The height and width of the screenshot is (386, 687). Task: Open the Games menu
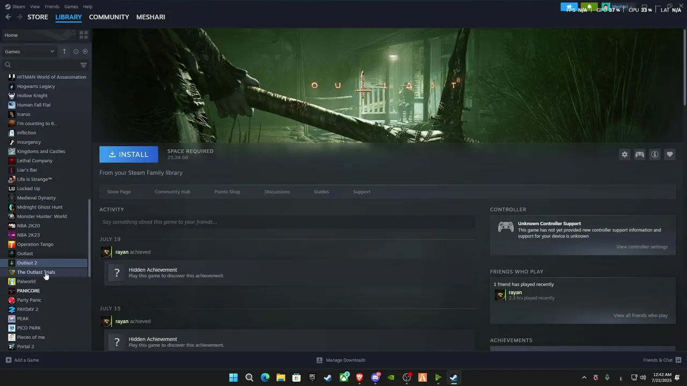(x=71, y=6)
